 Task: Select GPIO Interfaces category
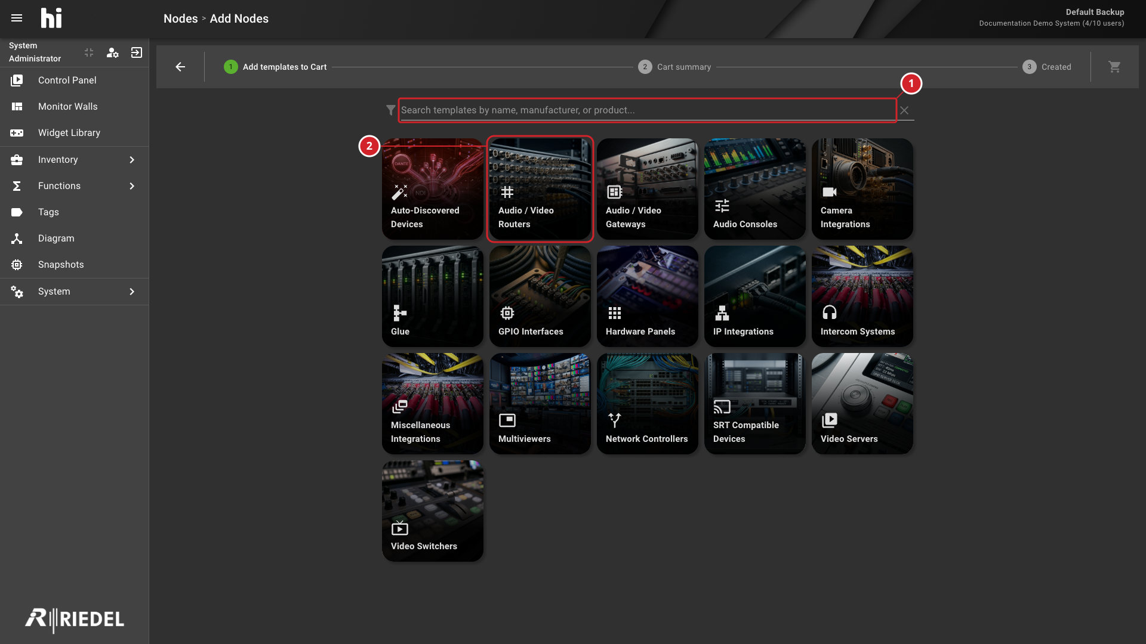540,296
